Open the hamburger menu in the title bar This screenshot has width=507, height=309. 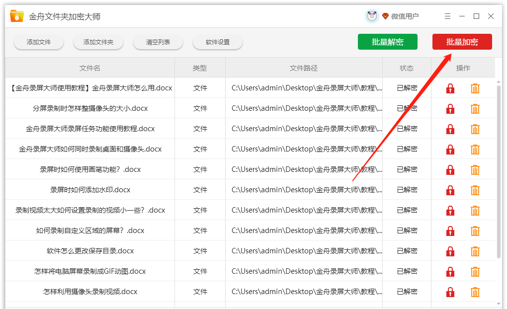pos(447,16)
